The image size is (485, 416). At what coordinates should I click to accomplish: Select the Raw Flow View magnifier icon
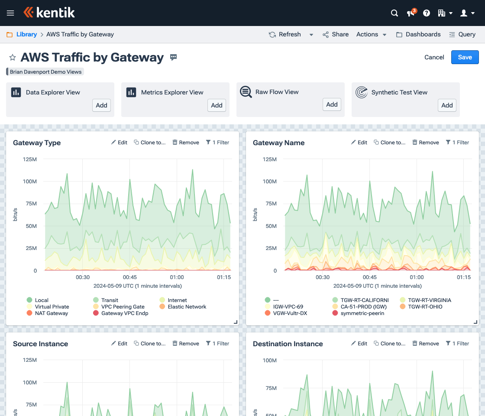(x=246, y=92)
